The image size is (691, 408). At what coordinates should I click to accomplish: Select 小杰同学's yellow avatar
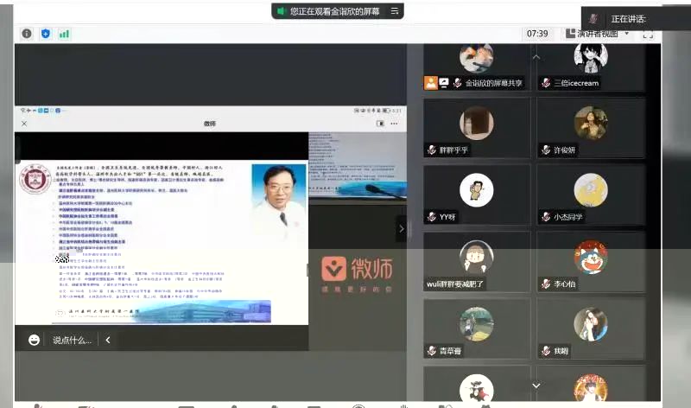[x=591, y=190]
